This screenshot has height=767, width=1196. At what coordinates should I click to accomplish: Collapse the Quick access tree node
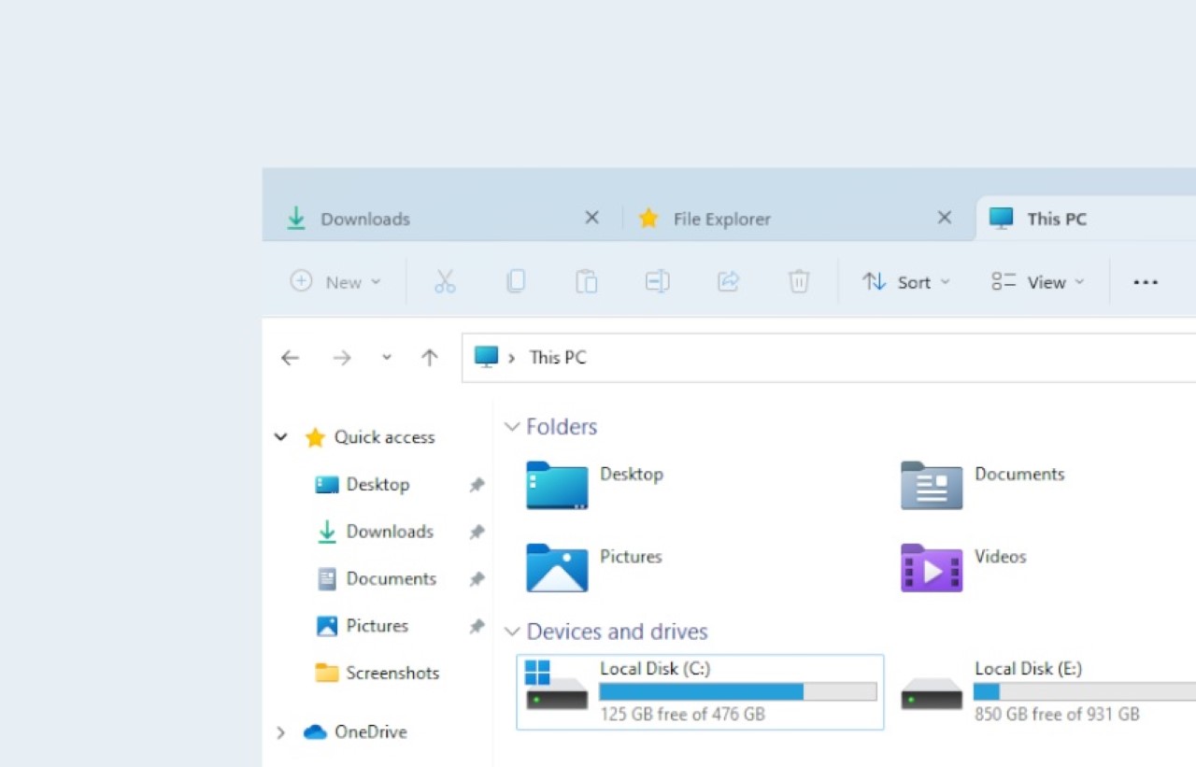pyautogui.click(x=280, y=436)
